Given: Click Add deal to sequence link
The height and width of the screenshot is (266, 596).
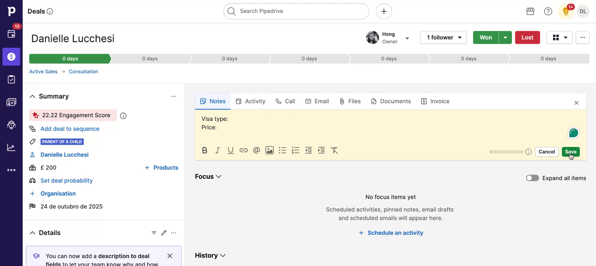Looking at the screenshot, I should coord(70,129).
